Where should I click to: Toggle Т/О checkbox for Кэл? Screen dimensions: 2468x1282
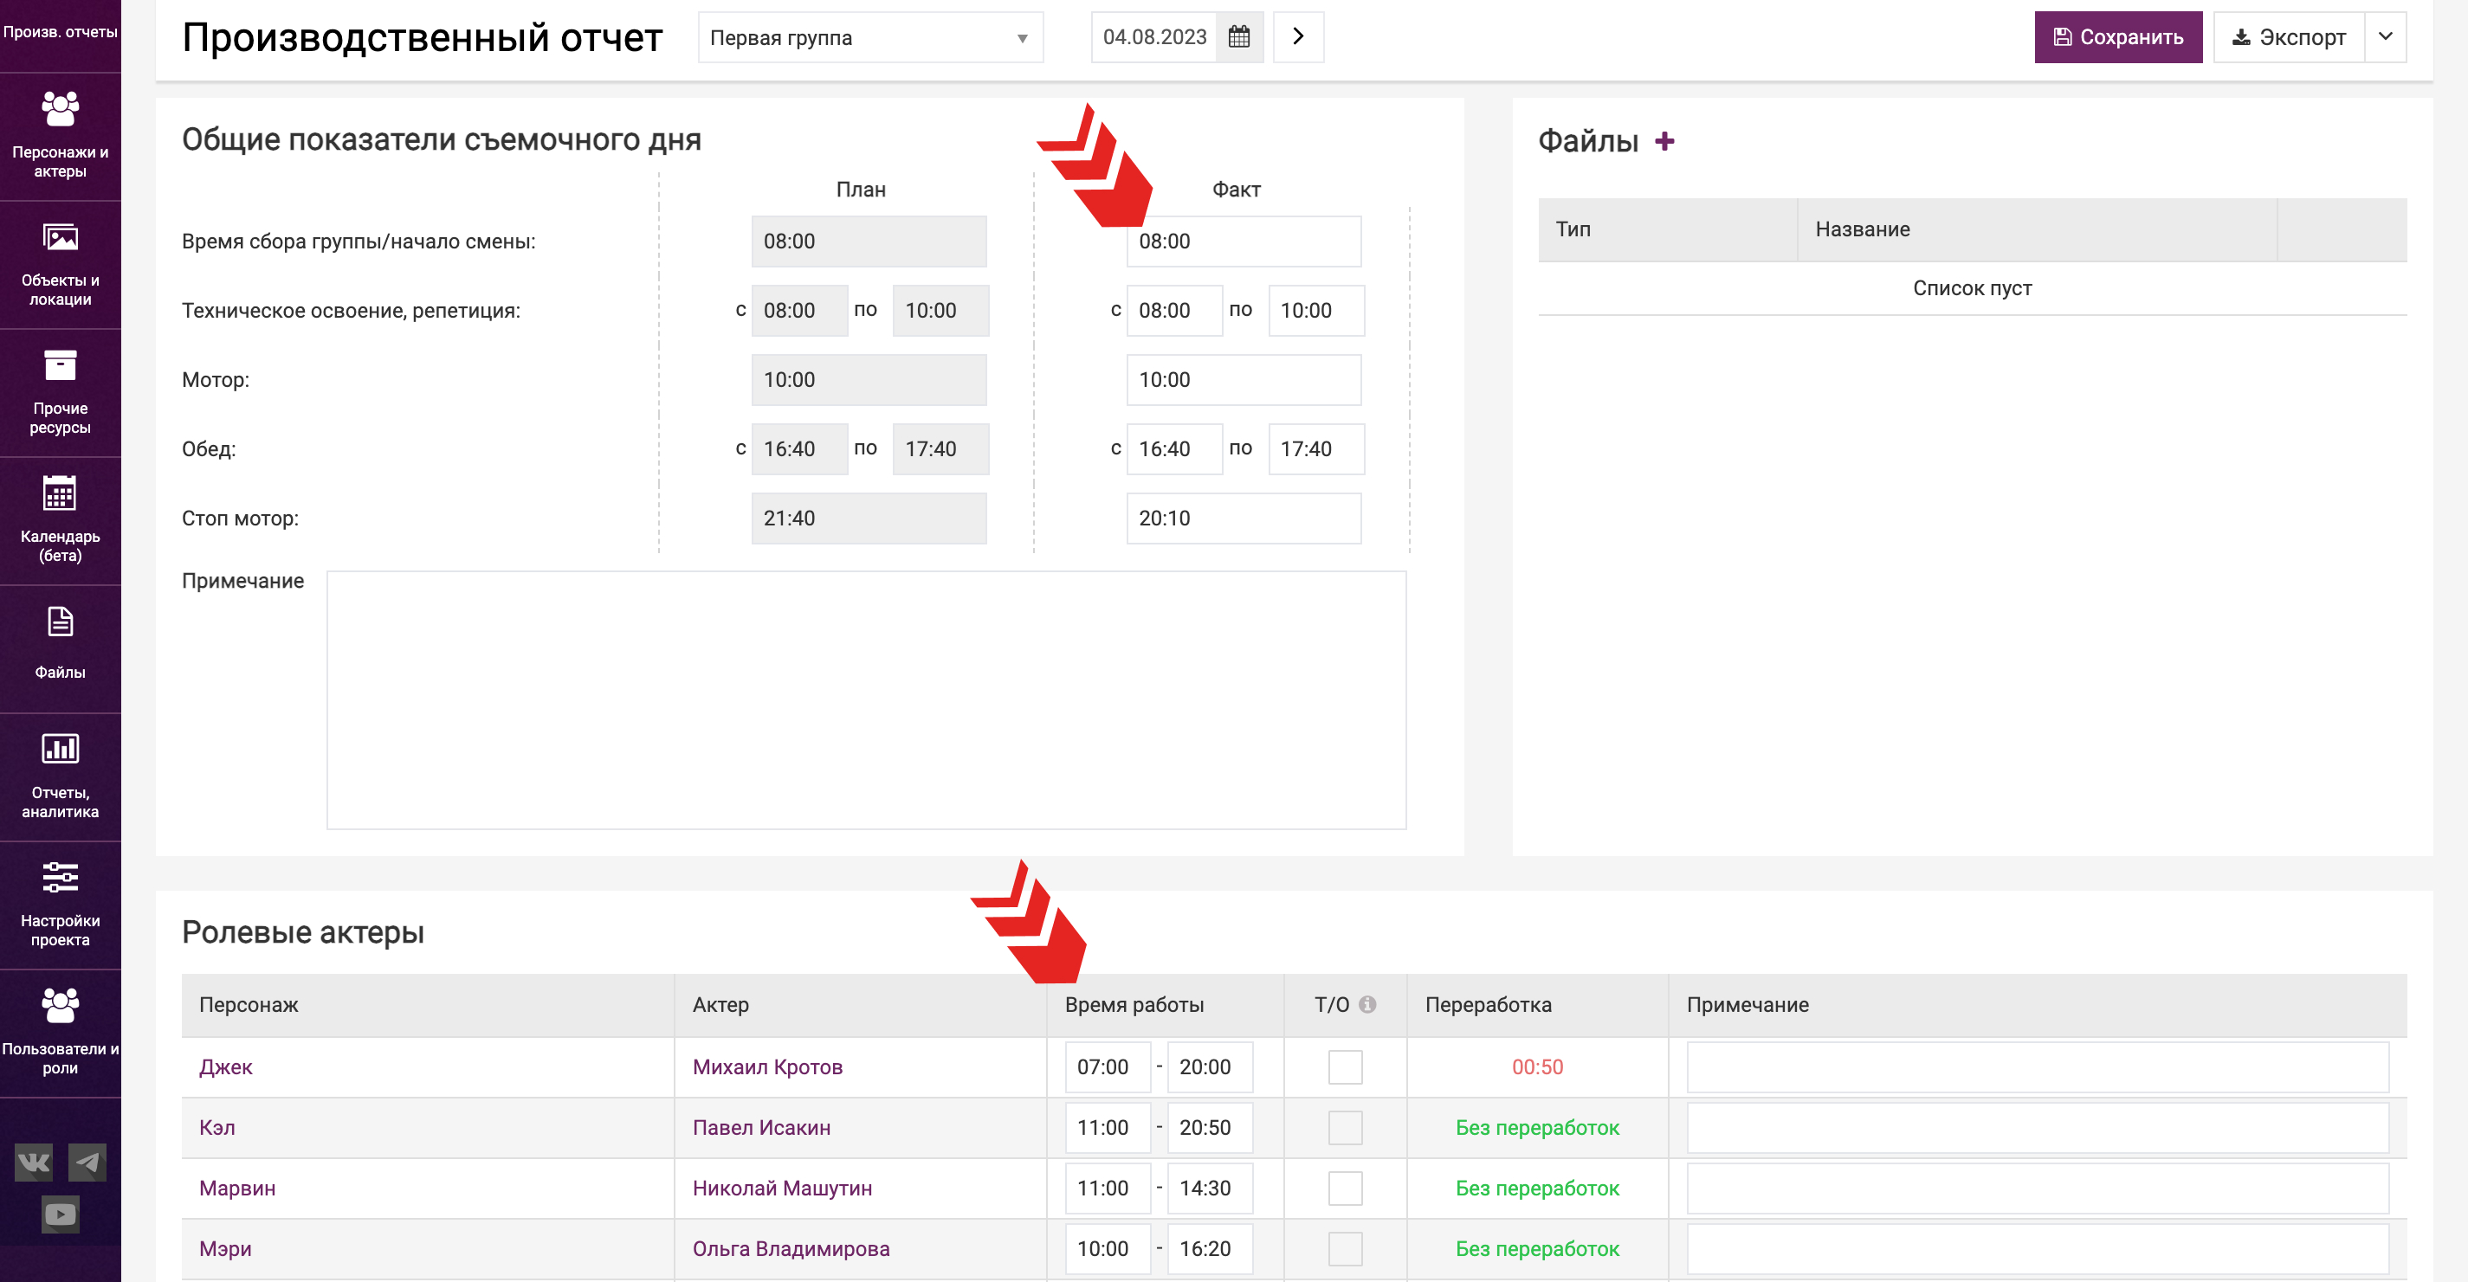(1345, 1128)
